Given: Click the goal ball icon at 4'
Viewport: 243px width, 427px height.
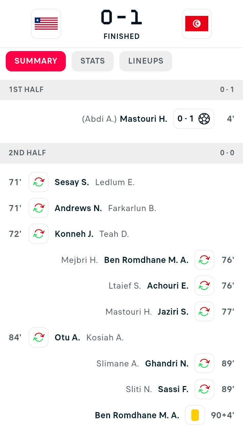Looking at the screenshot, I should pyautogui.click(x=204, y=119).
